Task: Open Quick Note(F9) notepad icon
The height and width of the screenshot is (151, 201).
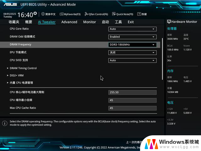Action: point(114,14)
